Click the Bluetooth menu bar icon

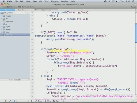tap(109, 1)
